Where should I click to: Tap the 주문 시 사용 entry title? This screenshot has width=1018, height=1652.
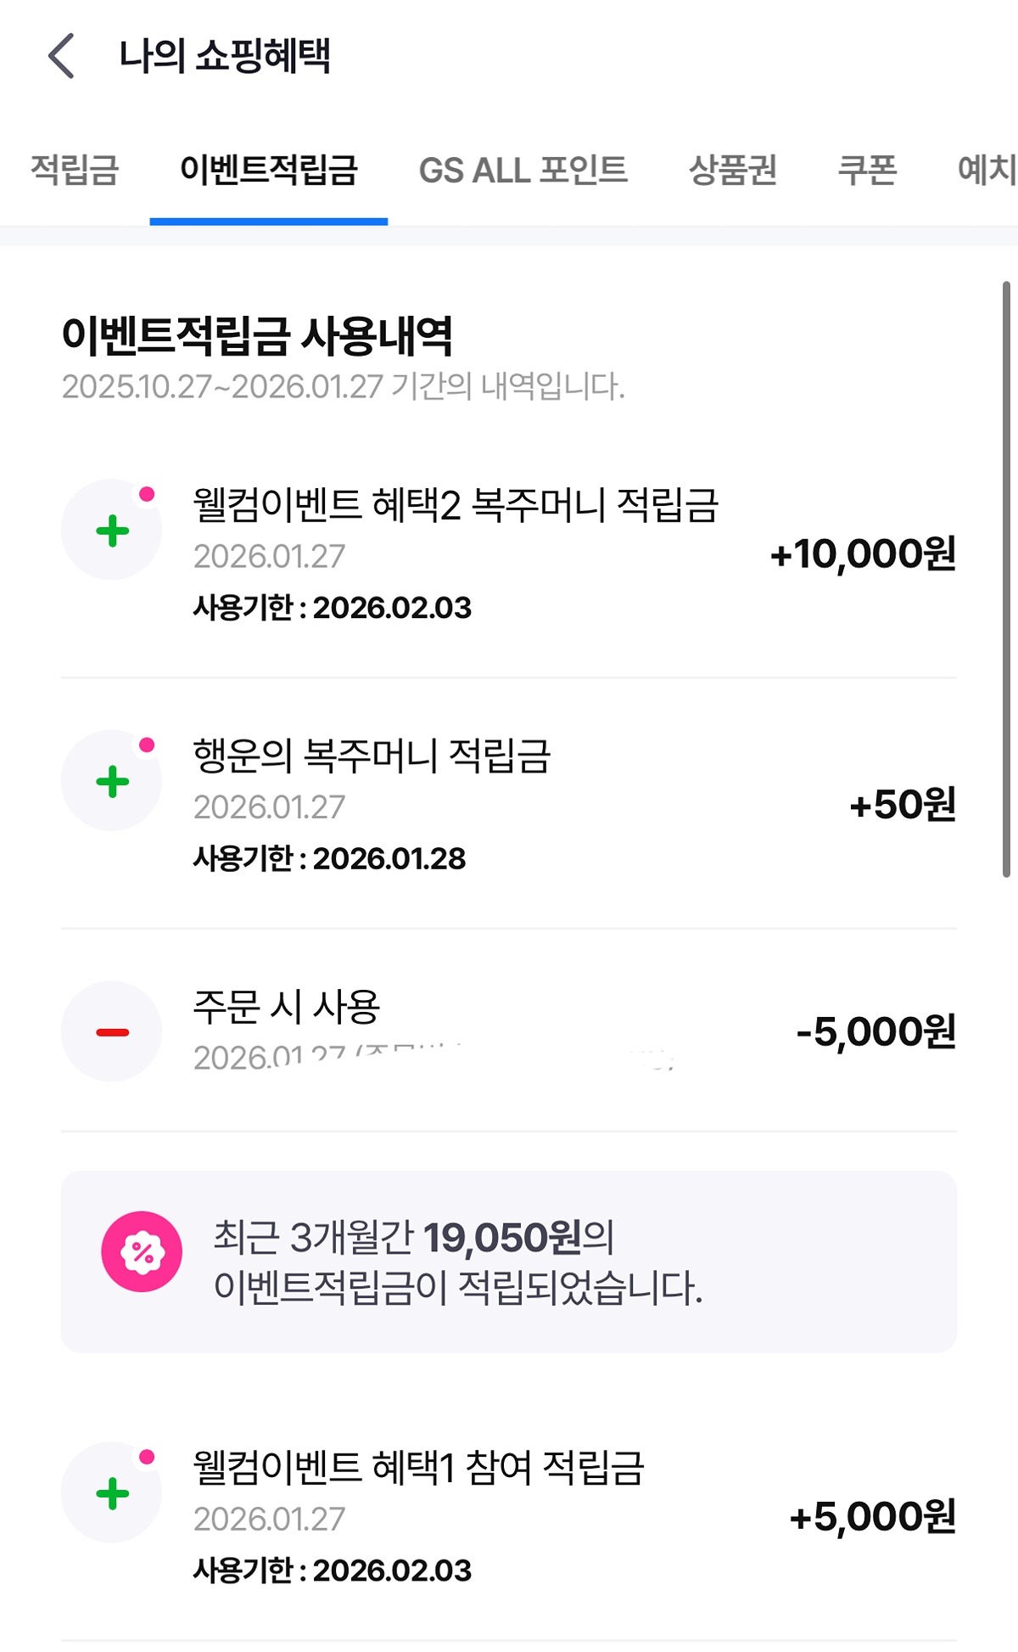(287, 1007)
